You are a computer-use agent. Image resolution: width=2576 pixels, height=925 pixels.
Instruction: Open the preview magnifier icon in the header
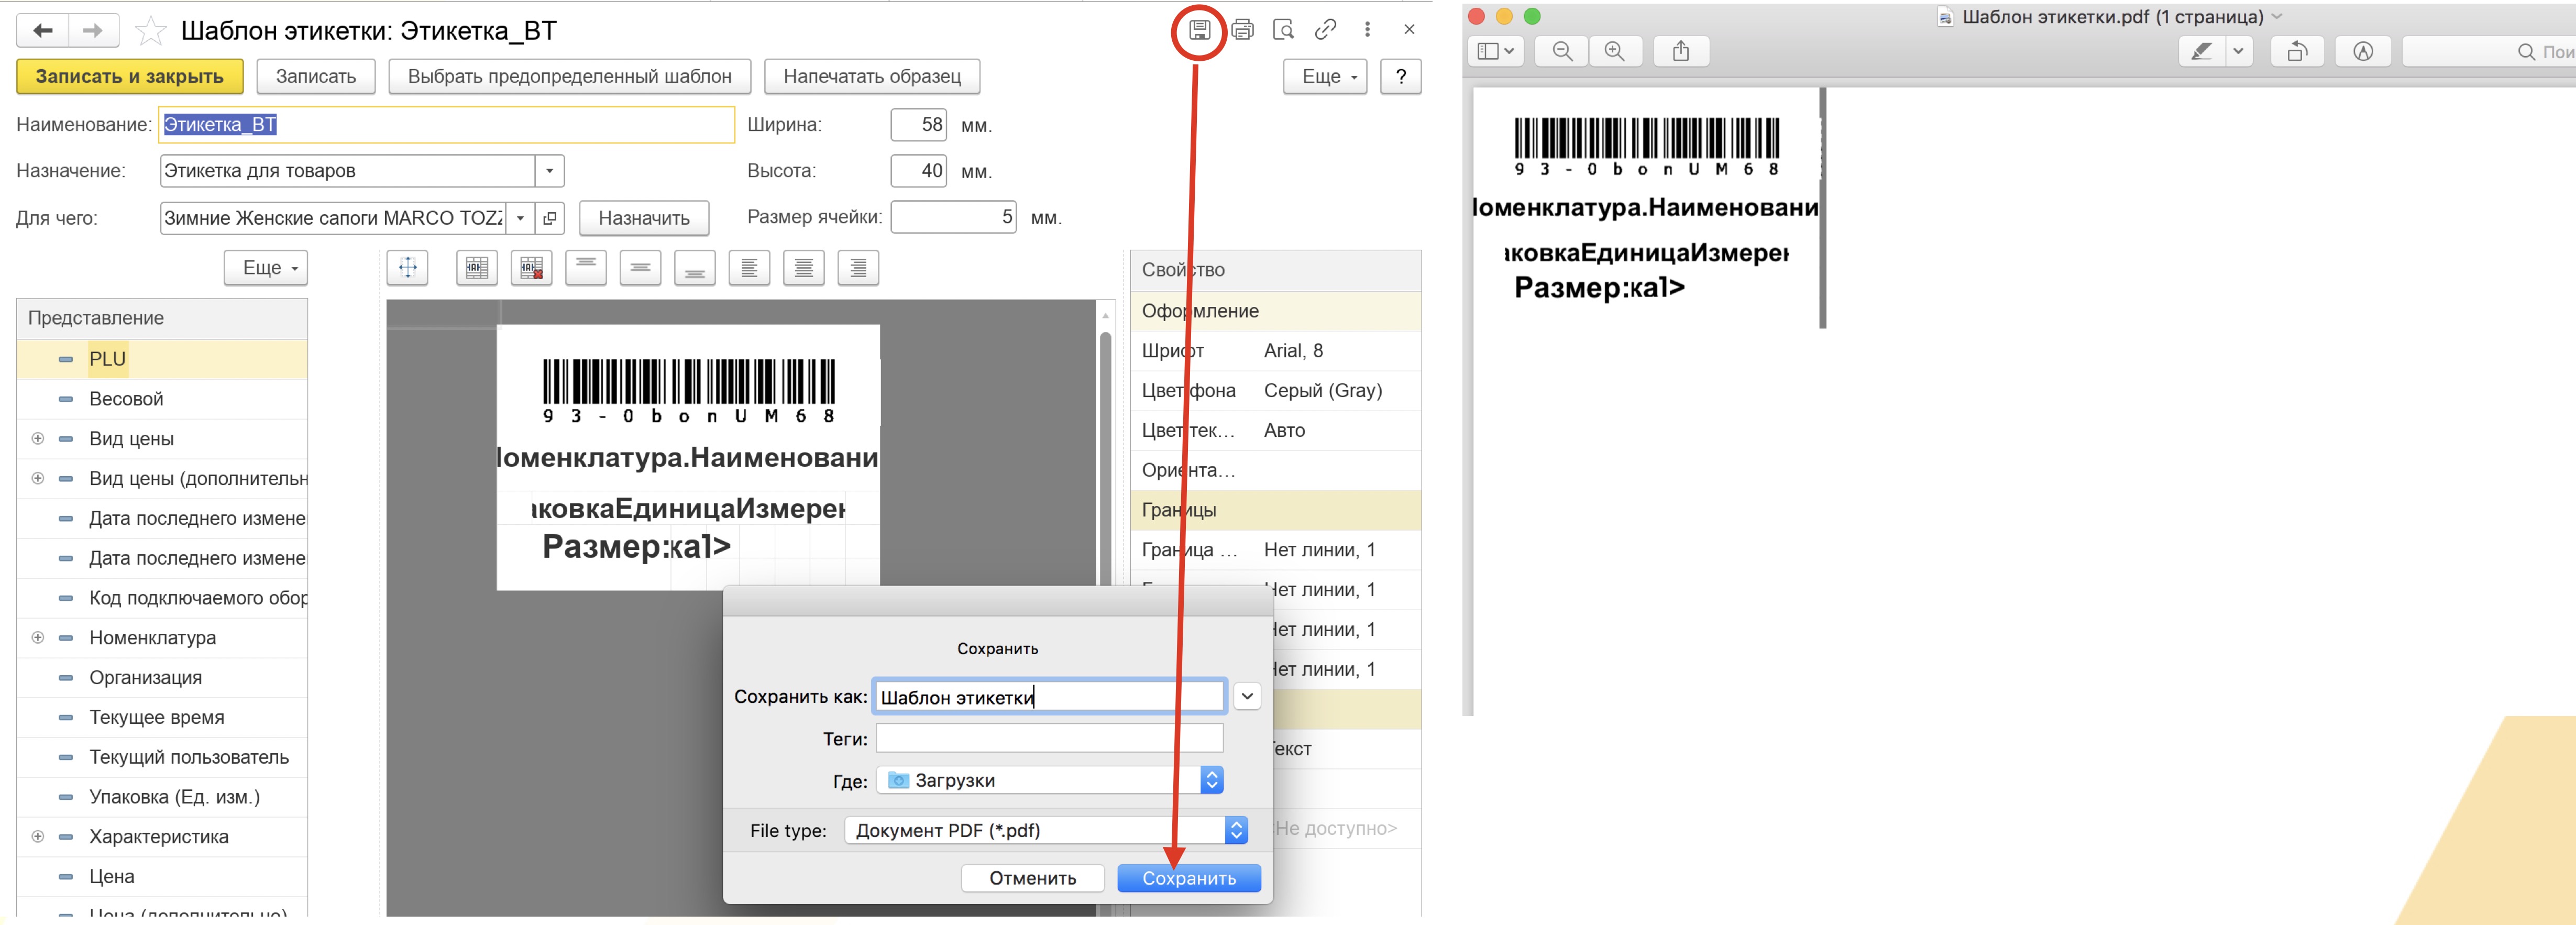click(1284, 30)
